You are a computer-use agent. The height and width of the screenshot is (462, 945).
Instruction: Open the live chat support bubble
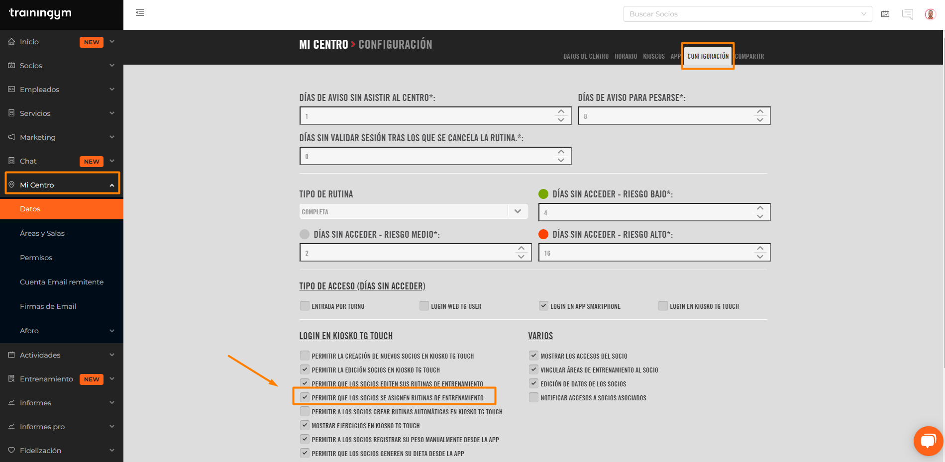(x=929, y=441)
